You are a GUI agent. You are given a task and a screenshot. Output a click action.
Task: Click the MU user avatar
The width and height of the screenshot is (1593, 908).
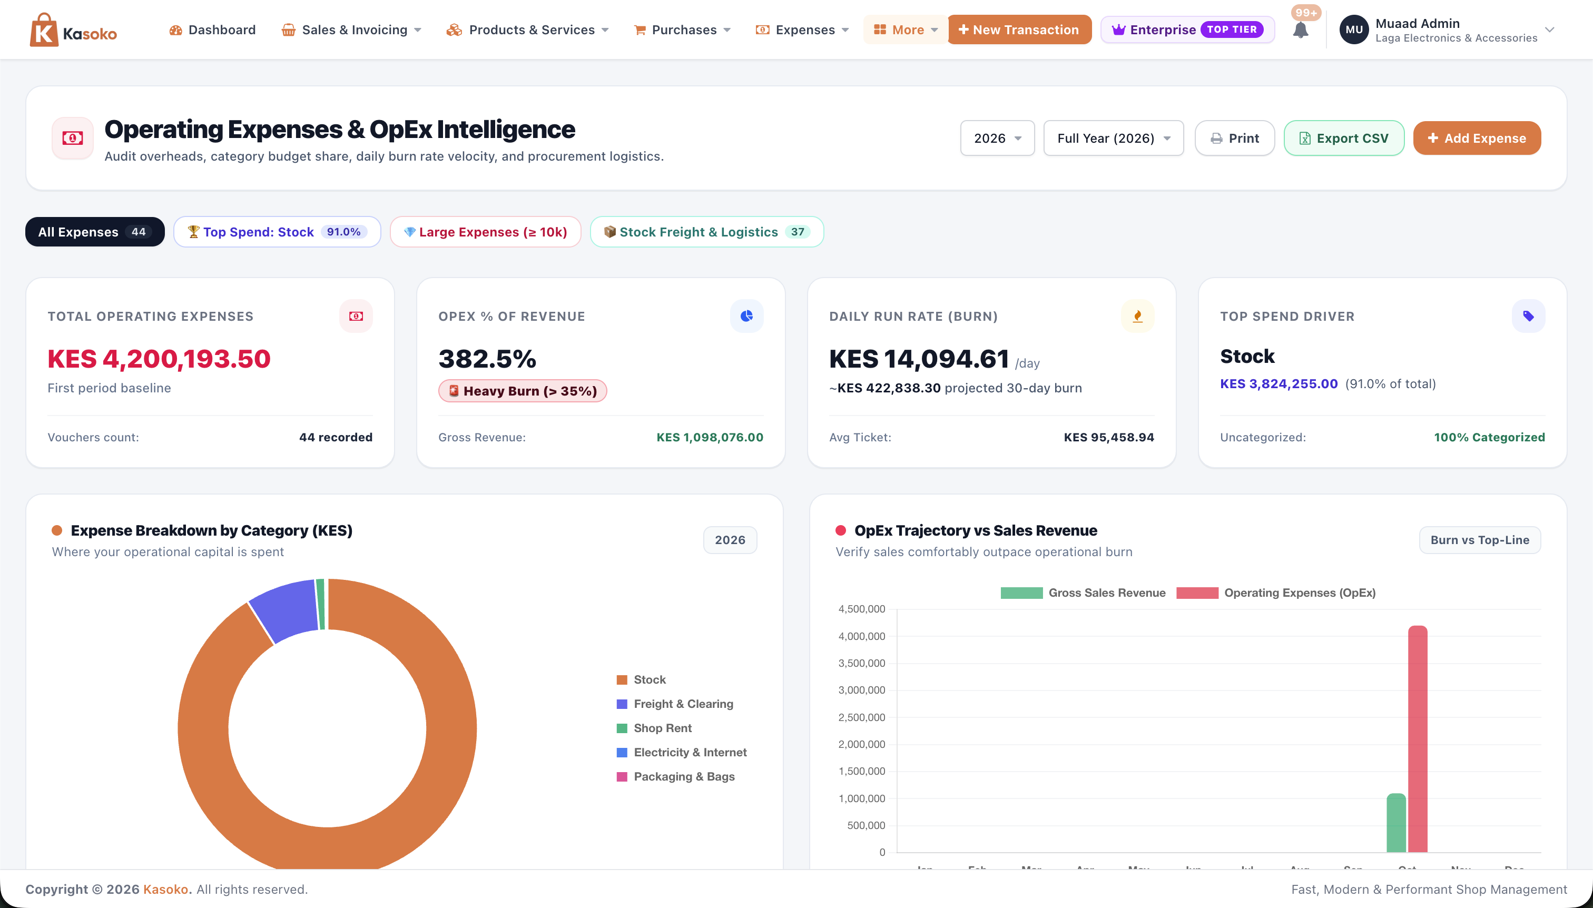pos(1354,30)
